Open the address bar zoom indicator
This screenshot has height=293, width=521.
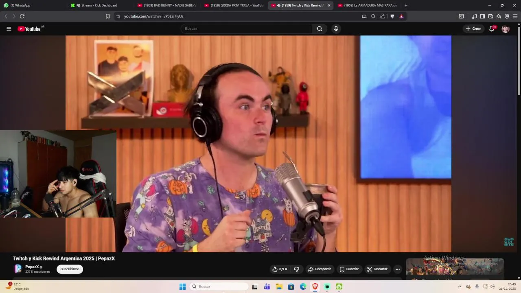[x=373, y=16]
